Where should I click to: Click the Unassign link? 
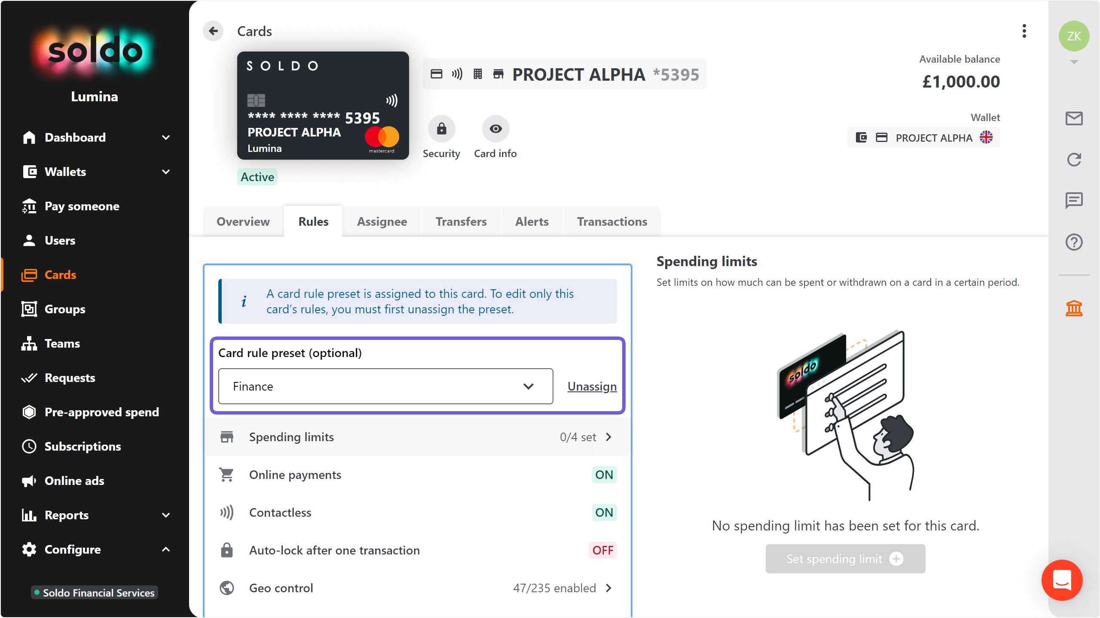click(x=592, y=386)
